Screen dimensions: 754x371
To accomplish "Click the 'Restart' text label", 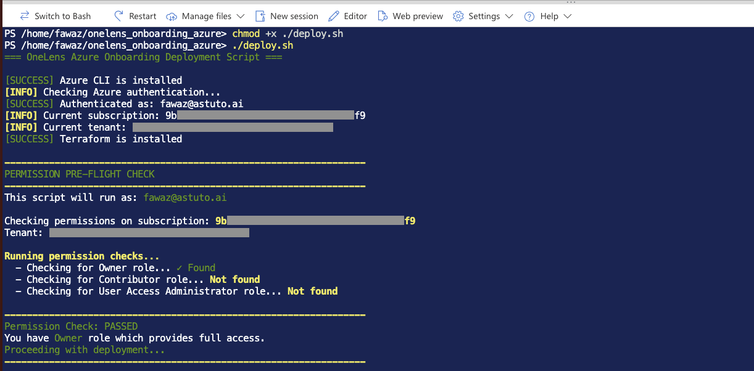I will 143,16.
